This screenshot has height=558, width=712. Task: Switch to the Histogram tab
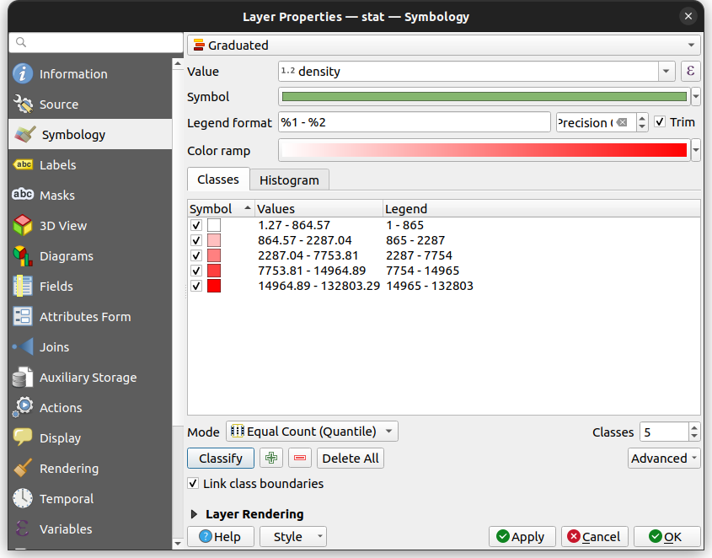pos(289,180)
